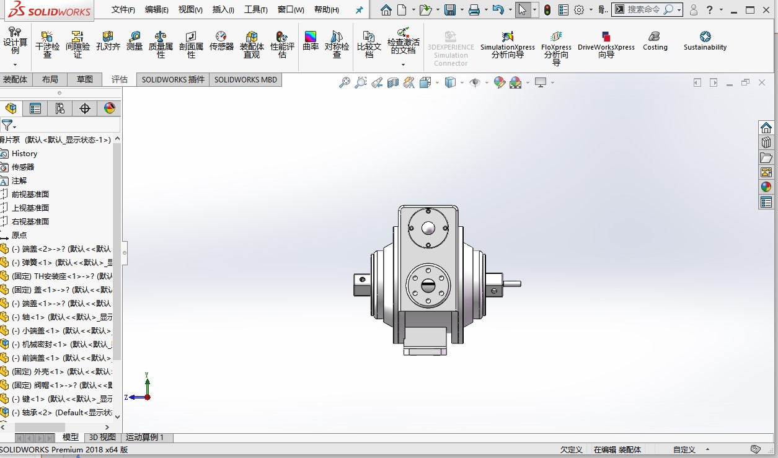Screen dimensions: 778x458
Task: Open the DisplayManager panel tab
Action: point(110,108)
